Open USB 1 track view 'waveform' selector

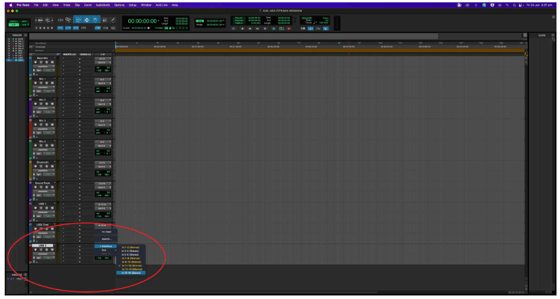coord(44,212)
